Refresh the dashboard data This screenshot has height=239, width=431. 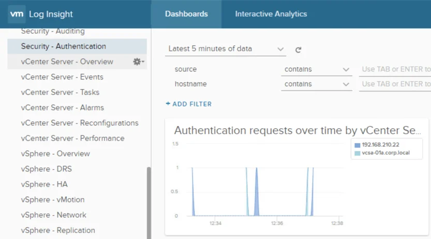tap(298, 50)
